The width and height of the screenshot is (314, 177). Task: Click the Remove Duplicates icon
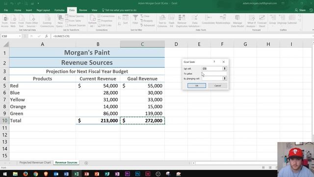(182, 21)
